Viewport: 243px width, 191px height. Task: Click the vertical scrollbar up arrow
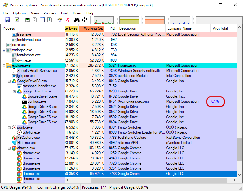tap(239, 28)
